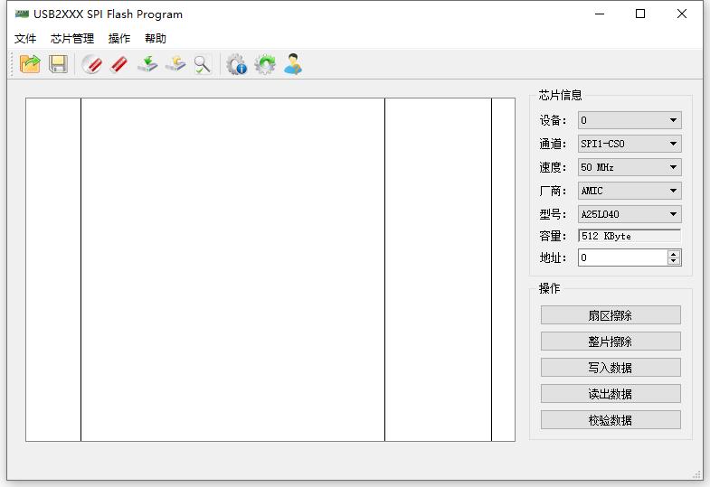This screenshot has height=487, width=710.
Task: Click the chip erase toolbar icon
Action: coord(118,64)
